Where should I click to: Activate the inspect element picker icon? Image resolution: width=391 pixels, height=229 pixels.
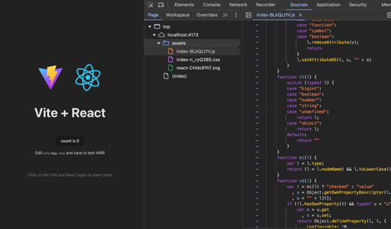(150, 5)
